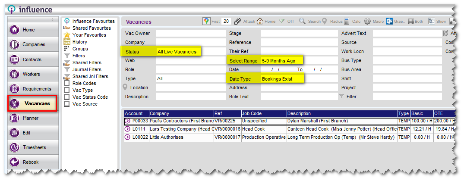Screen dimensions: 464x181
Task: Click the Radius pin icon
Action: 324,21
